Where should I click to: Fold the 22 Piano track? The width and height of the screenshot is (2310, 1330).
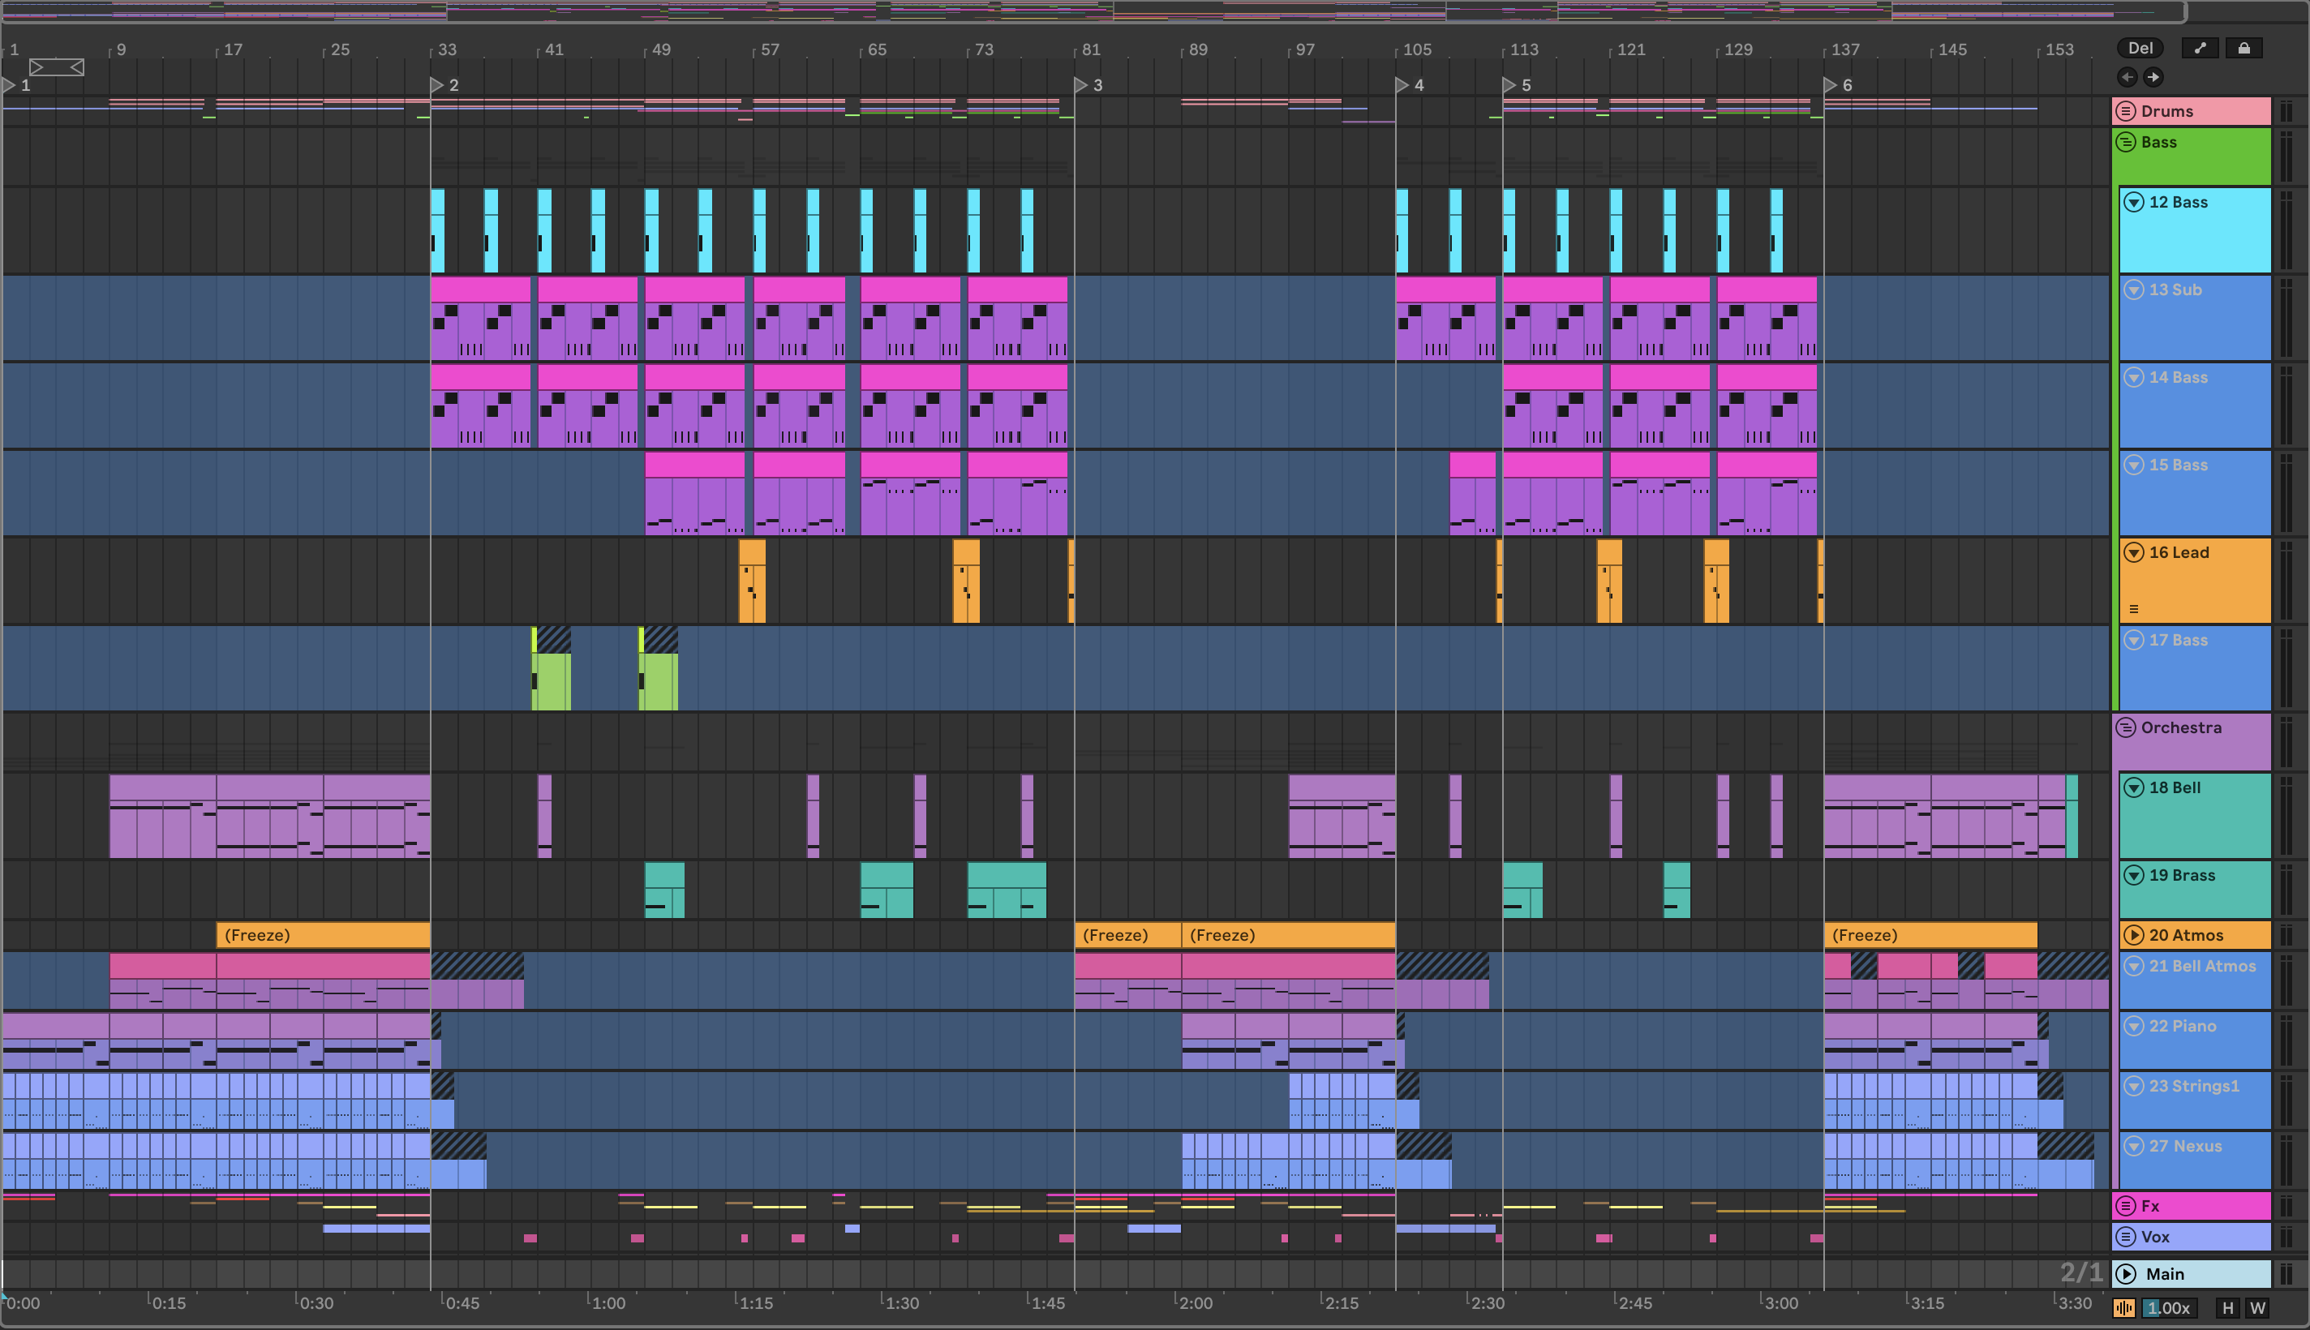click(2134, 1027)
